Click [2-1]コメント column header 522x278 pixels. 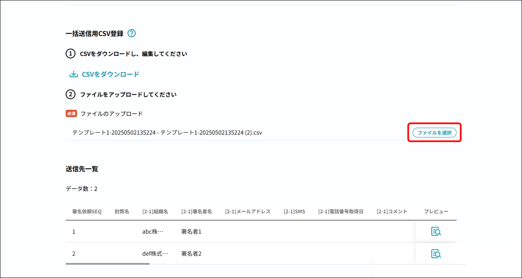(392, 212)
